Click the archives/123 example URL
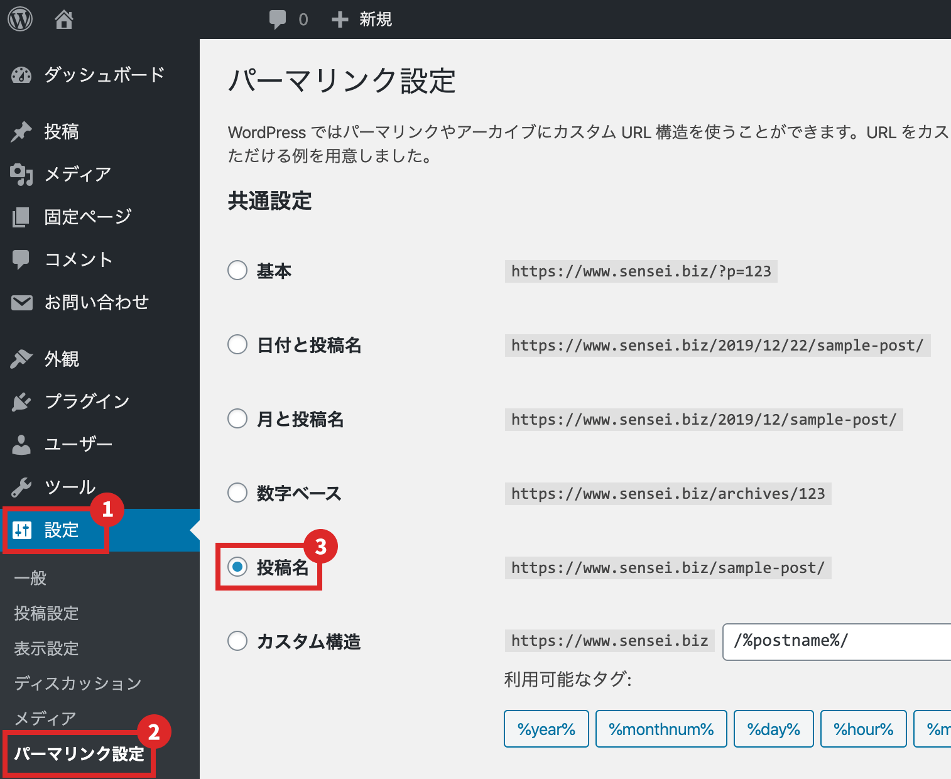The height and width of the screenshot is (779, 951). (668, 494)
